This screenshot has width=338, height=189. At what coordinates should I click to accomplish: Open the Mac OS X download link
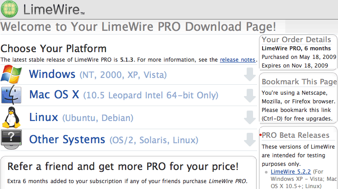(54, 95)
